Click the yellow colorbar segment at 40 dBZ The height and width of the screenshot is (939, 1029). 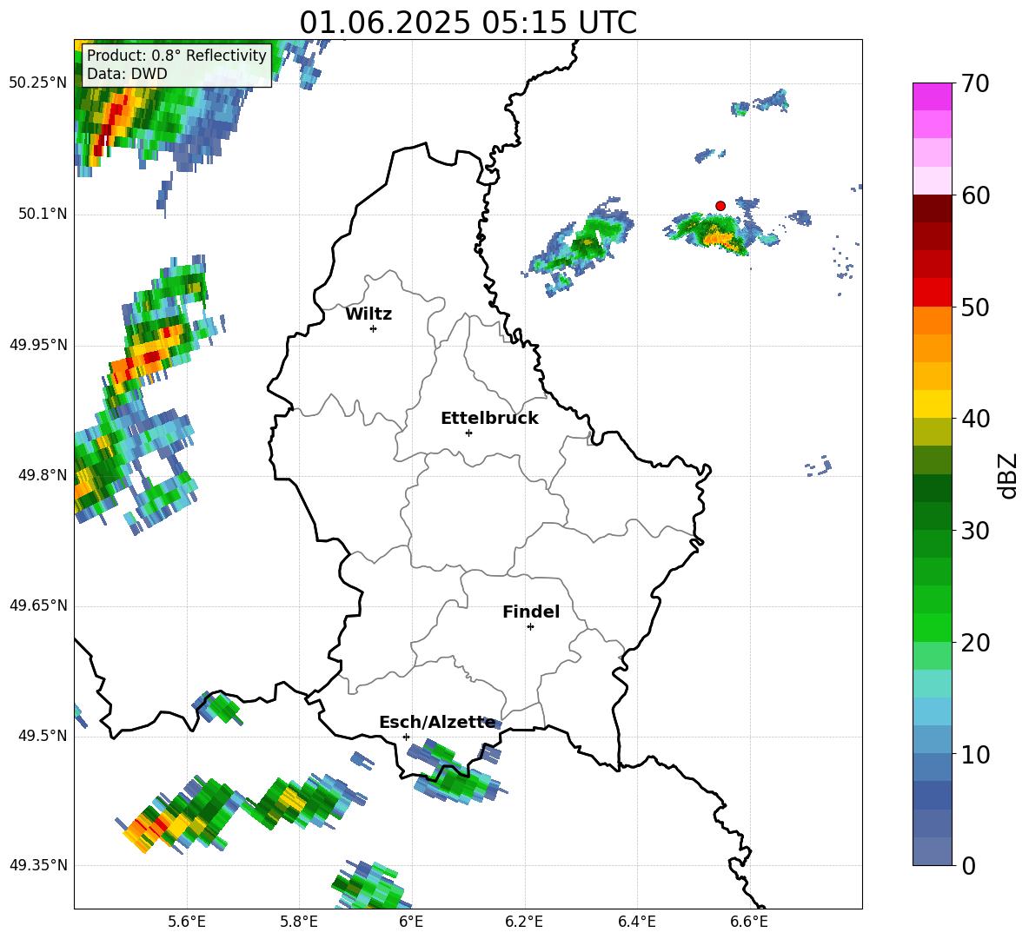click(933, 404)
